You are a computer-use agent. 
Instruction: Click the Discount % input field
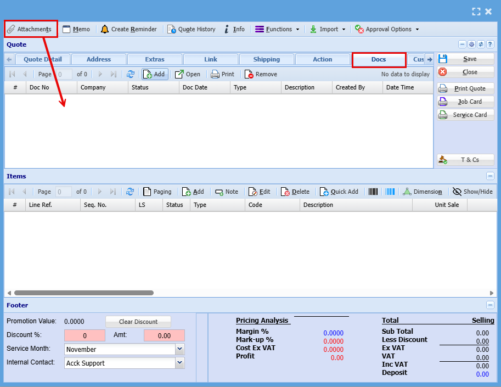click(x=85, y=335)
